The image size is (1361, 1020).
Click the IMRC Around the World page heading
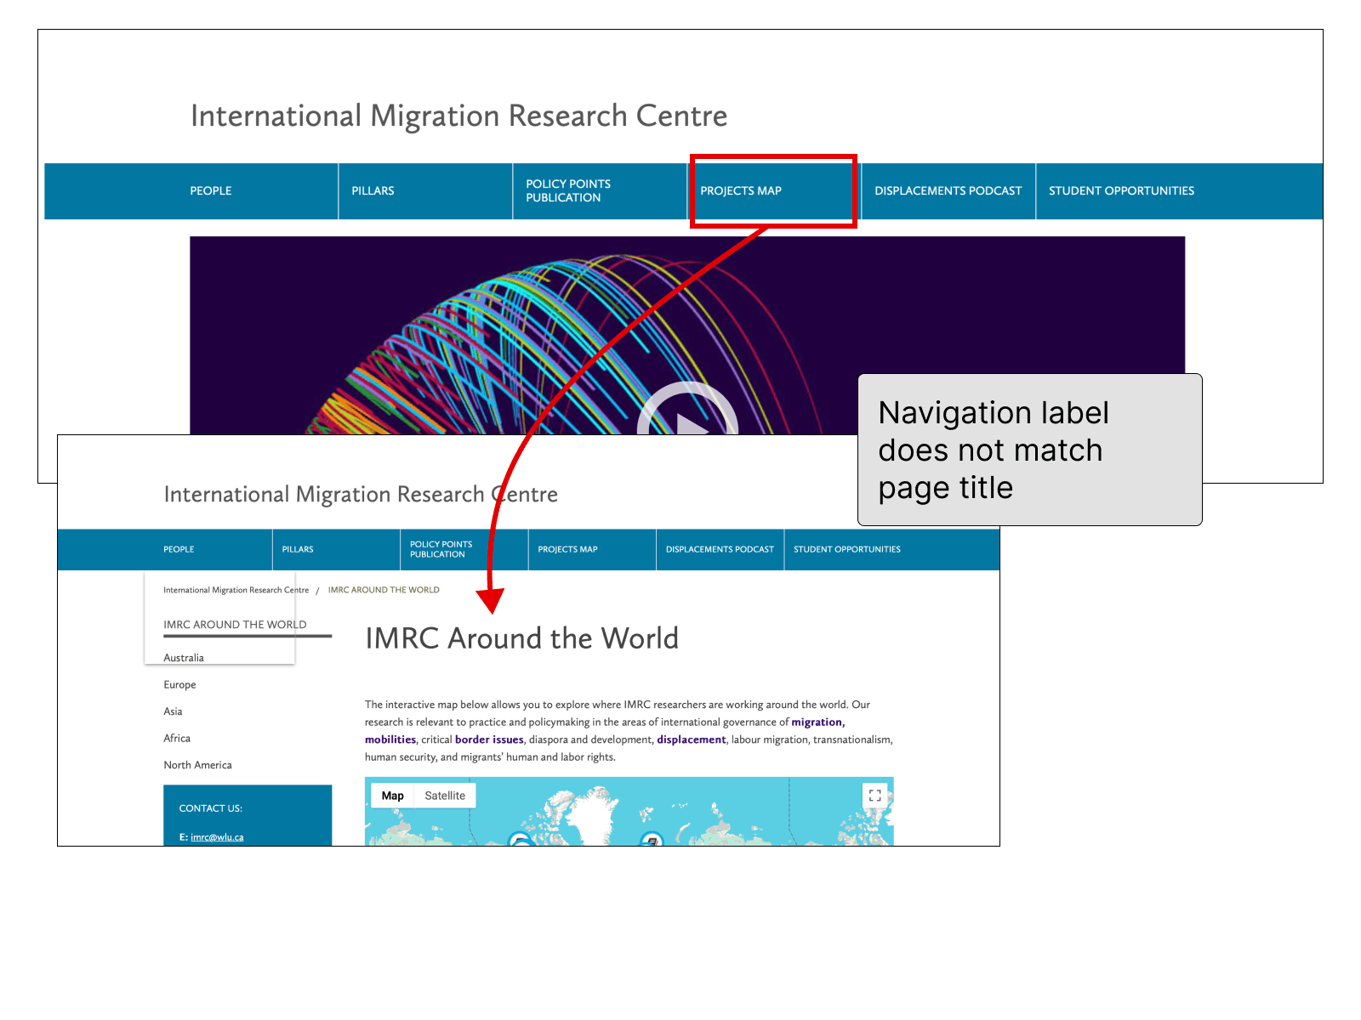522,638
